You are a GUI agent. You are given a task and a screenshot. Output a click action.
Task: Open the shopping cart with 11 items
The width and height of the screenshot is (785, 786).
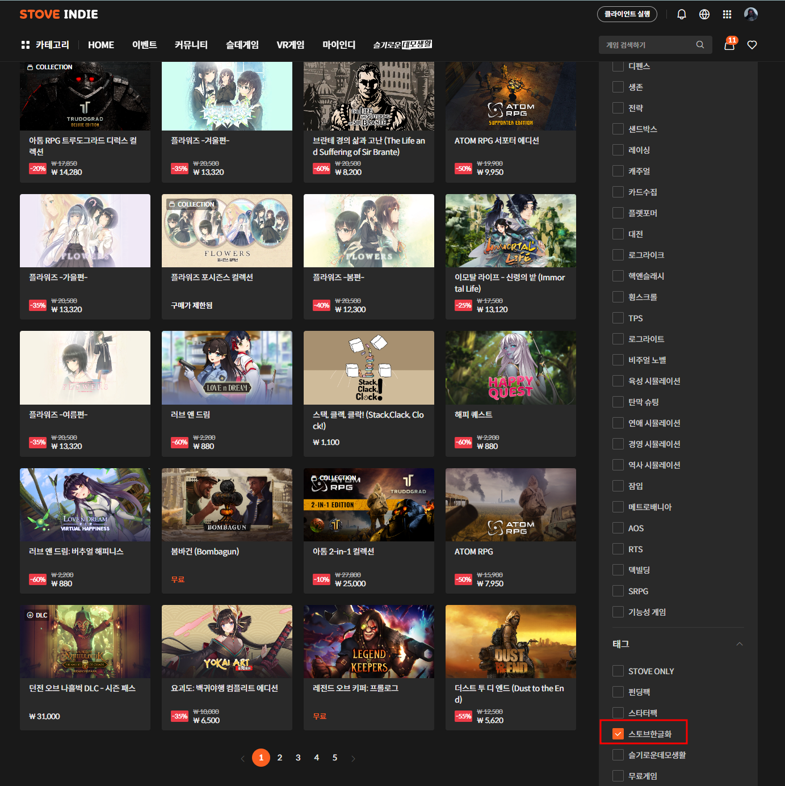pyautogui.click(x=729, y=45)
